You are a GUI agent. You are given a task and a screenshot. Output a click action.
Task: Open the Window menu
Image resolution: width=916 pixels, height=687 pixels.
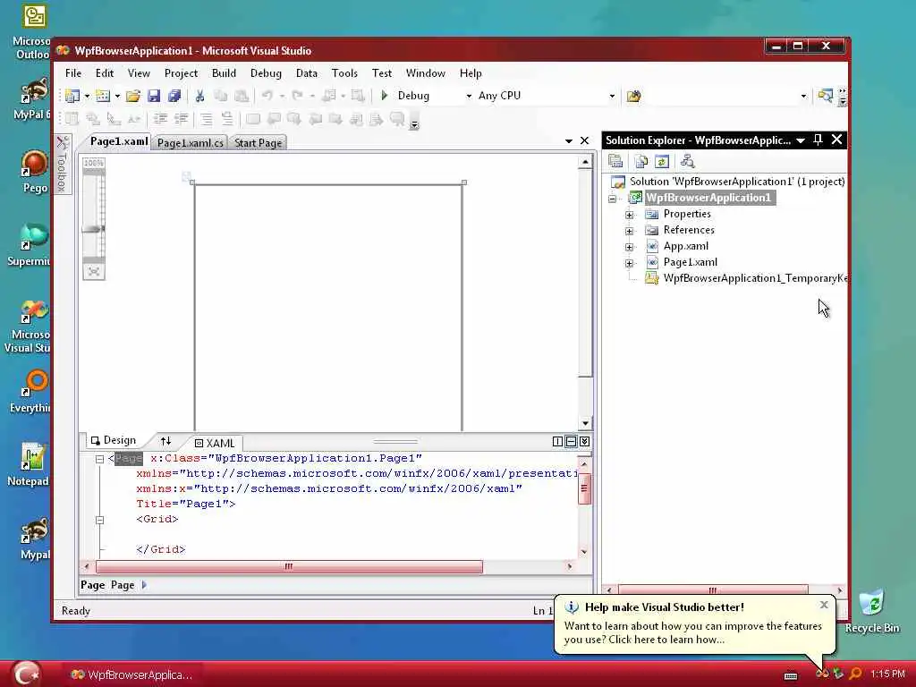pyautogui.click(x=425, y=73)
